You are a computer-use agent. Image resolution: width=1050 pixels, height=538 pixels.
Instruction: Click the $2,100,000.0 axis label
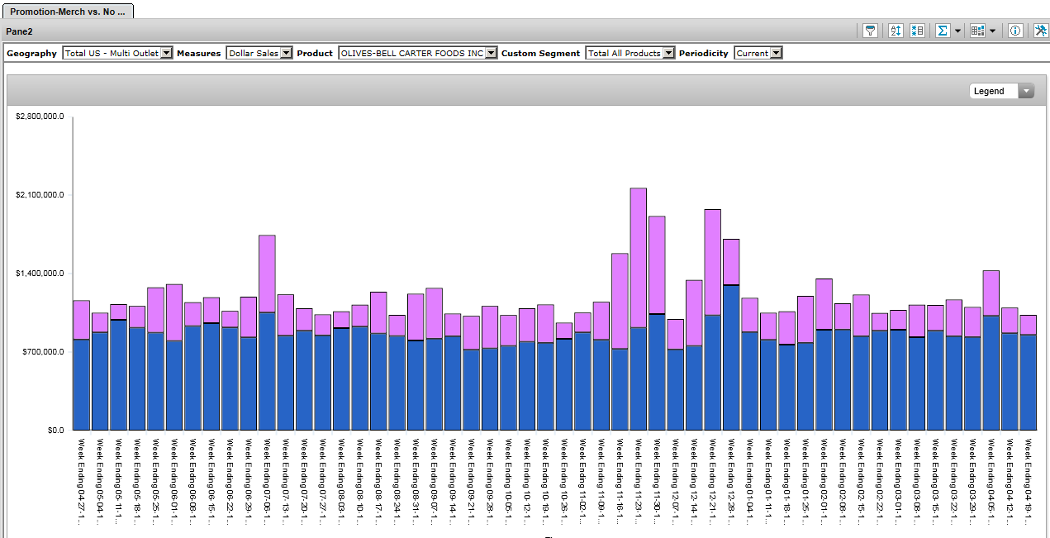point(40,195)
